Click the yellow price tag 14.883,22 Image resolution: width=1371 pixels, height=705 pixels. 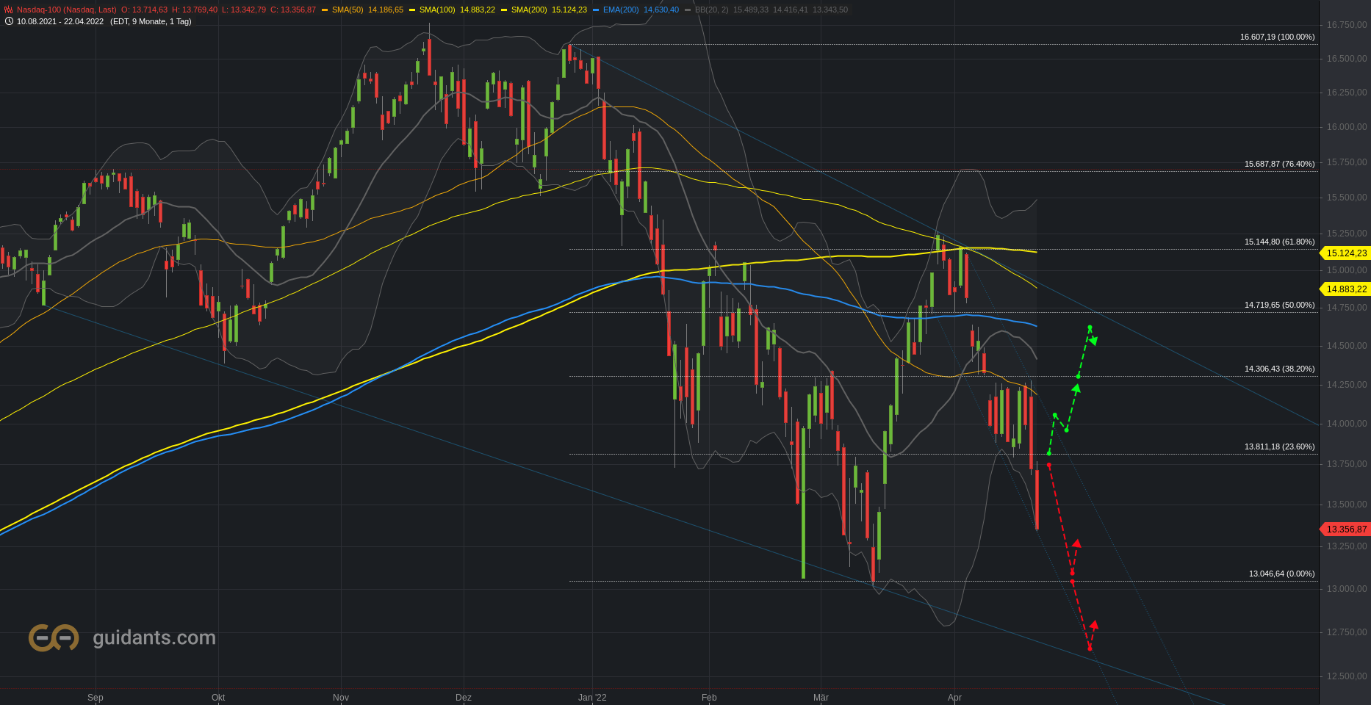point(1345,289)
